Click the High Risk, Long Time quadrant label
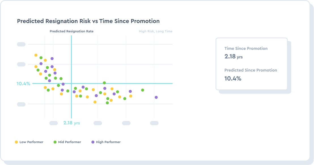Viewport: 314px width, 165px height. pos(156,31)
